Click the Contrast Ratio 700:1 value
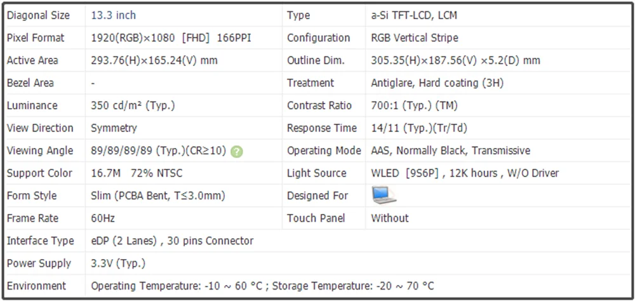This screenshot has width=635, height=301. coord(414,106)
